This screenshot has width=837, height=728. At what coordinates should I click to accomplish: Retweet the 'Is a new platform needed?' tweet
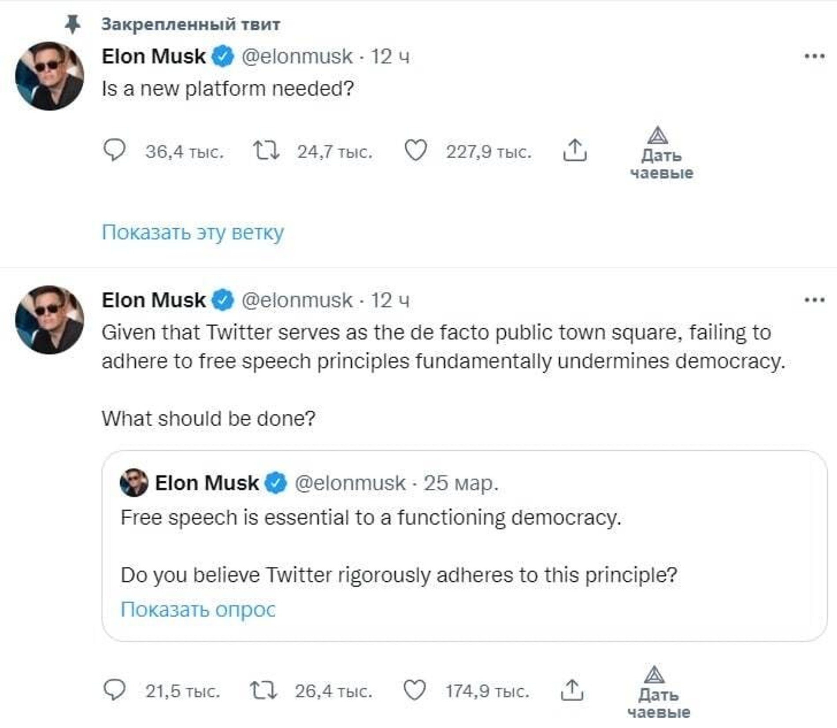tap(266, 151)
